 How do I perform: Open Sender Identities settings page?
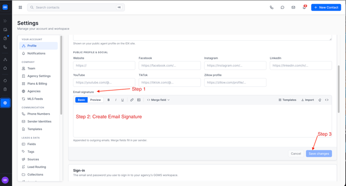38,121
